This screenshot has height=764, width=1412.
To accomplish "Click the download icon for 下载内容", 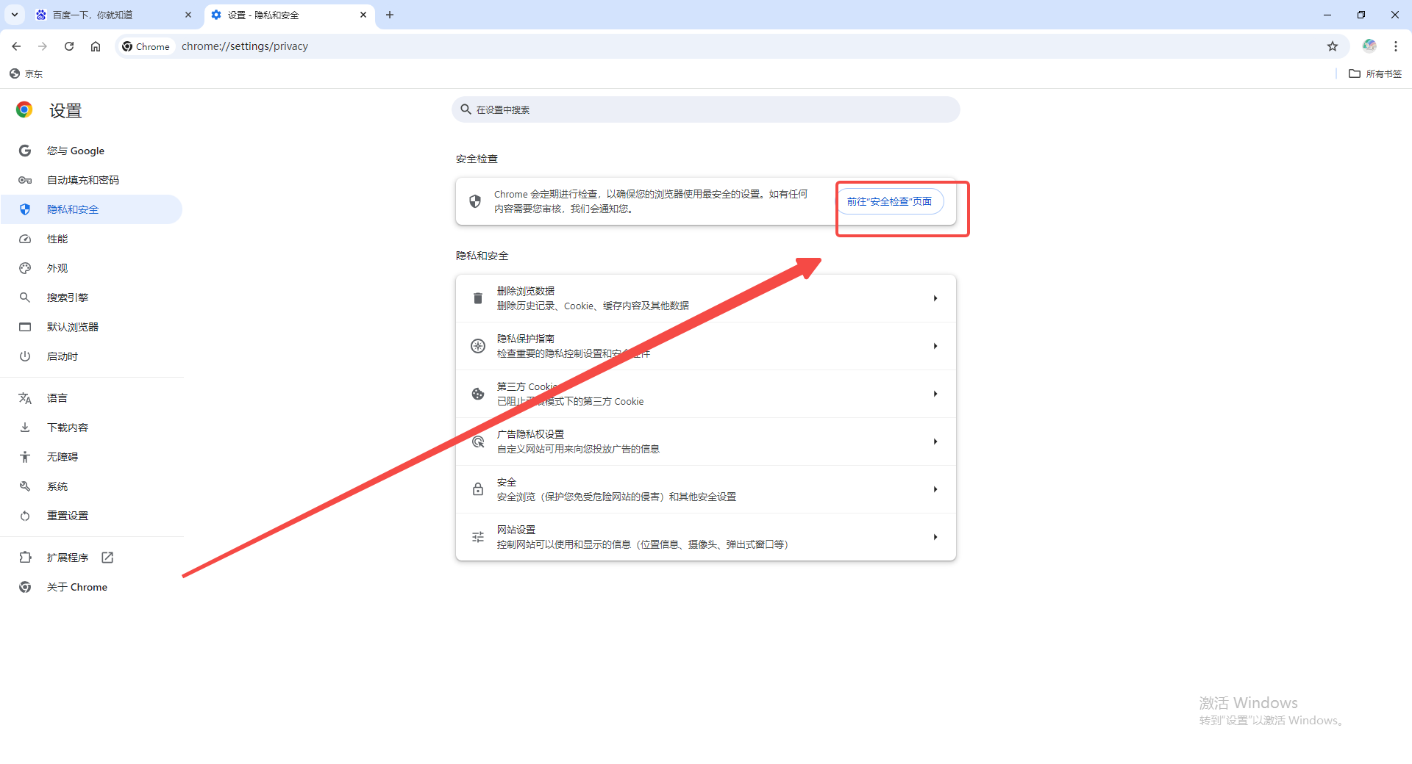I will (25, 428).
